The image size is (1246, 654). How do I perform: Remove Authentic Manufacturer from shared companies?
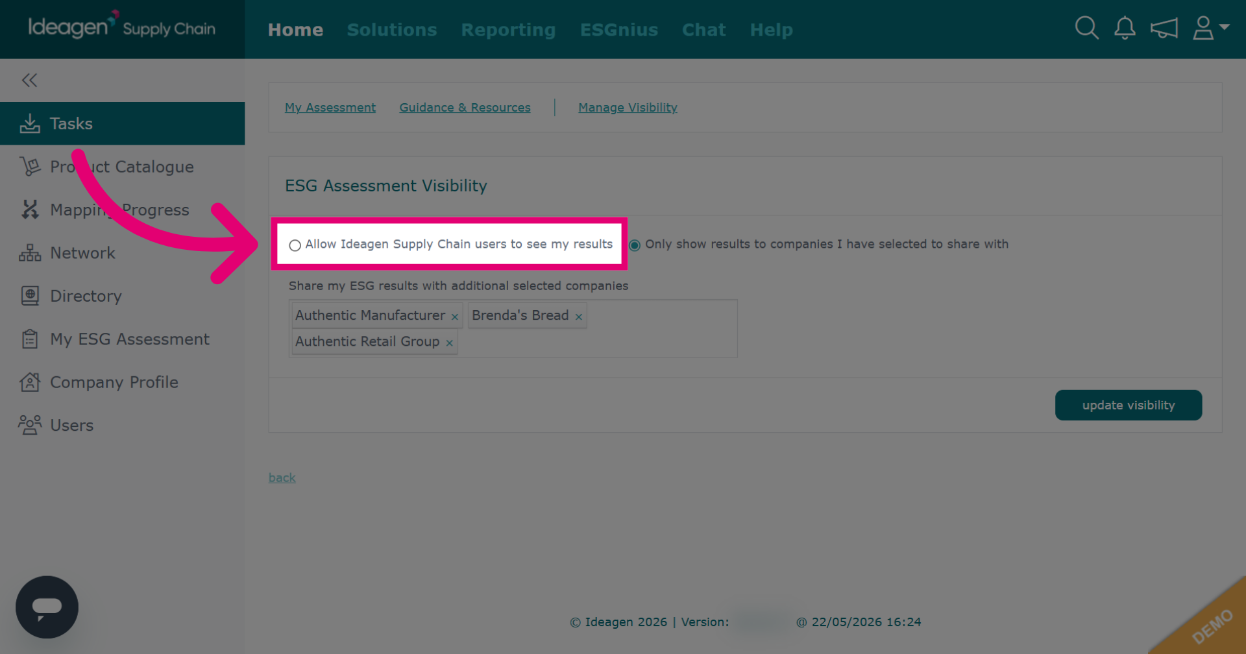click(455, 317)
